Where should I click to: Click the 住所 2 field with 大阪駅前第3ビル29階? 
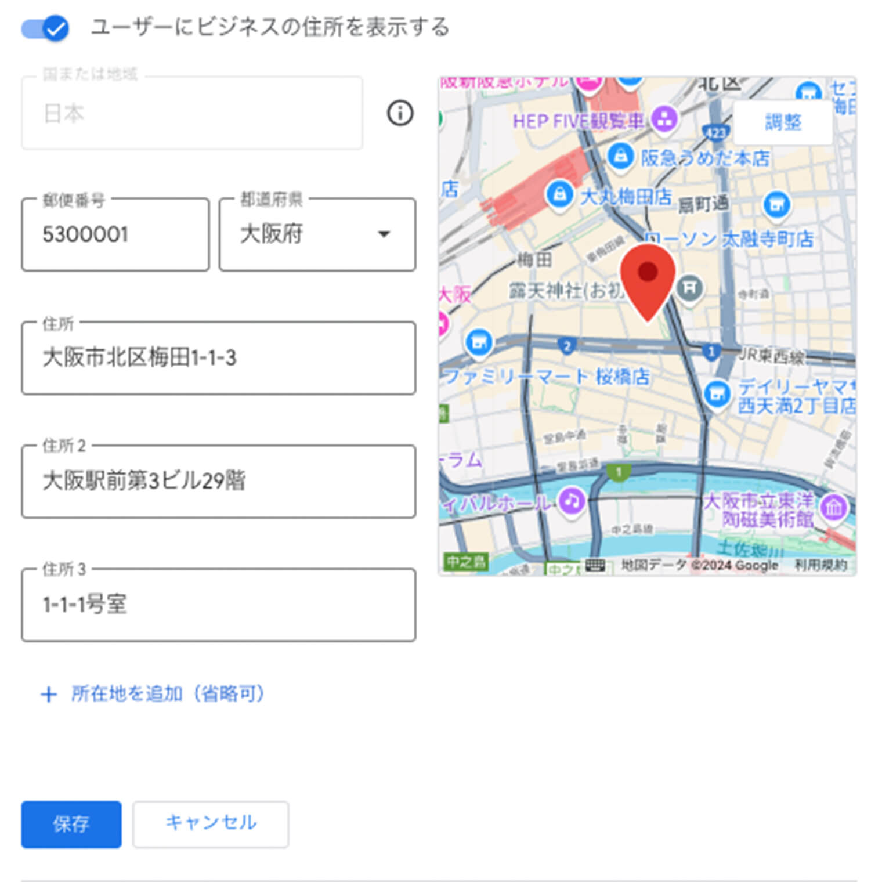click(219, 481)
